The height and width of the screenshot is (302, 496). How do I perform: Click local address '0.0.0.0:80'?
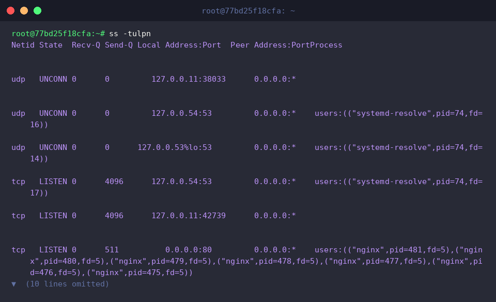click(189, 250)
